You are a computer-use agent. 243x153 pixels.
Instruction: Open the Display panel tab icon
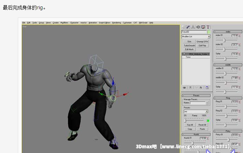203,27
